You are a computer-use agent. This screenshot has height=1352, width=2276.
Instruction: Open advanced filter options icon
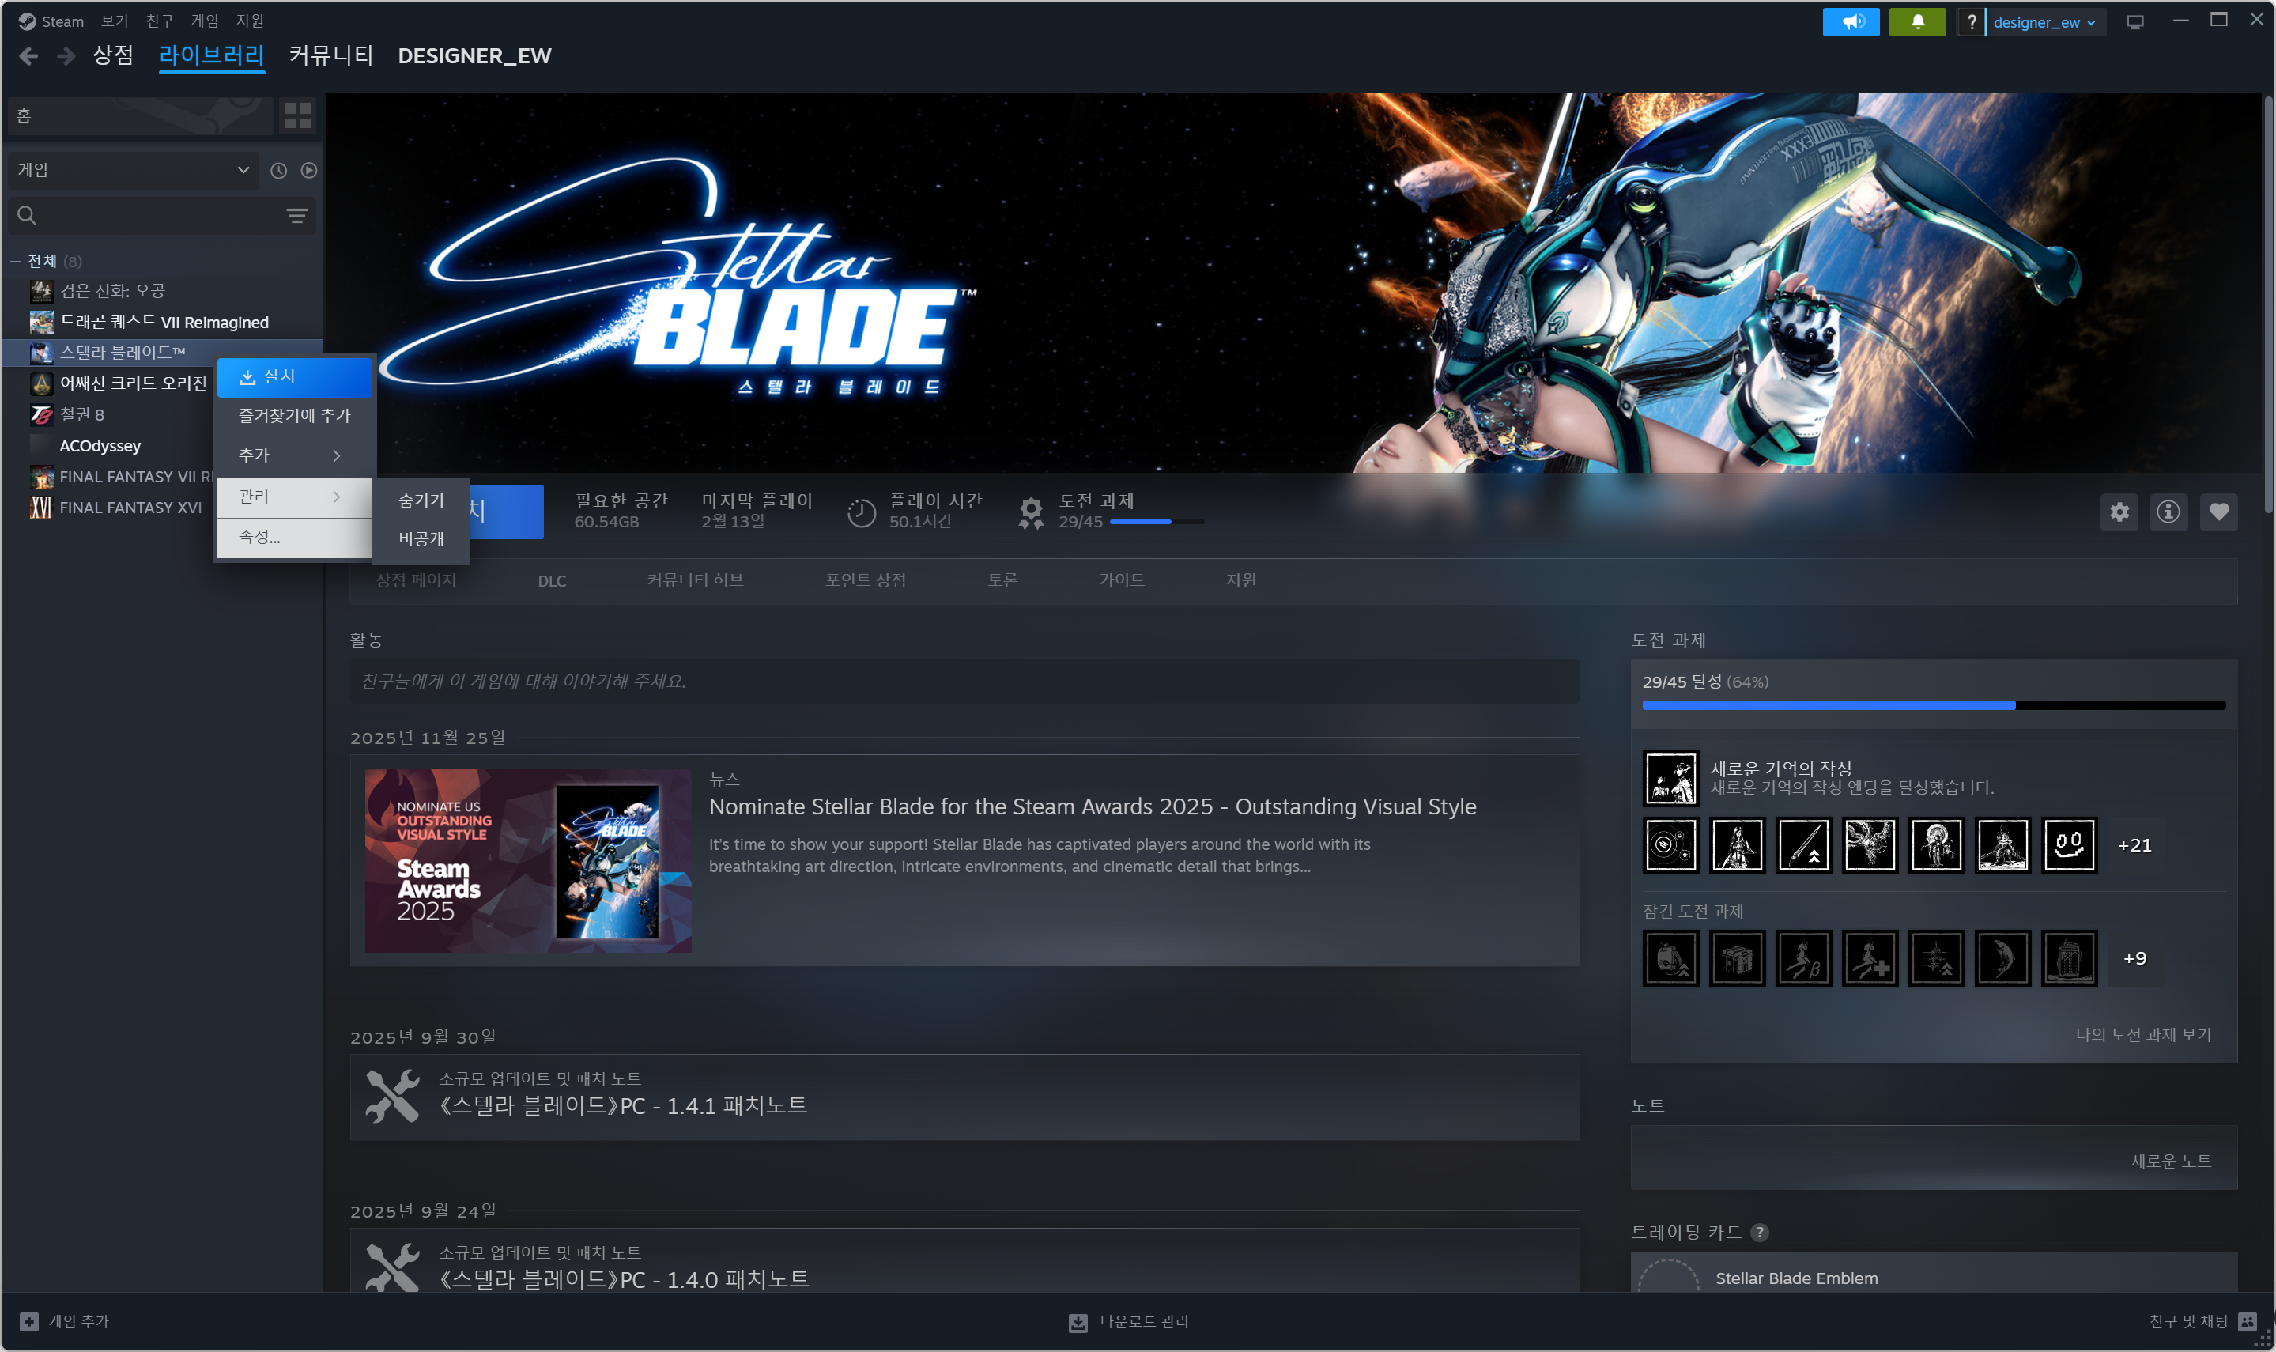coord(297,216)
